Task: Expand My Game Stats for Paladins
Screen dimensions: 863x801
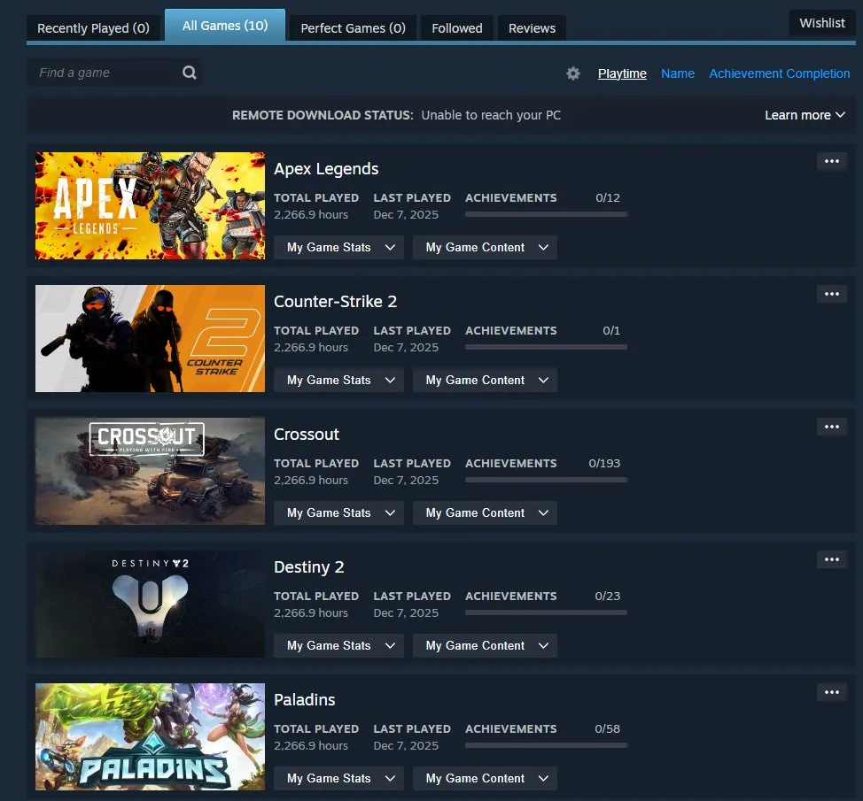Action: [x=339, y=779]
